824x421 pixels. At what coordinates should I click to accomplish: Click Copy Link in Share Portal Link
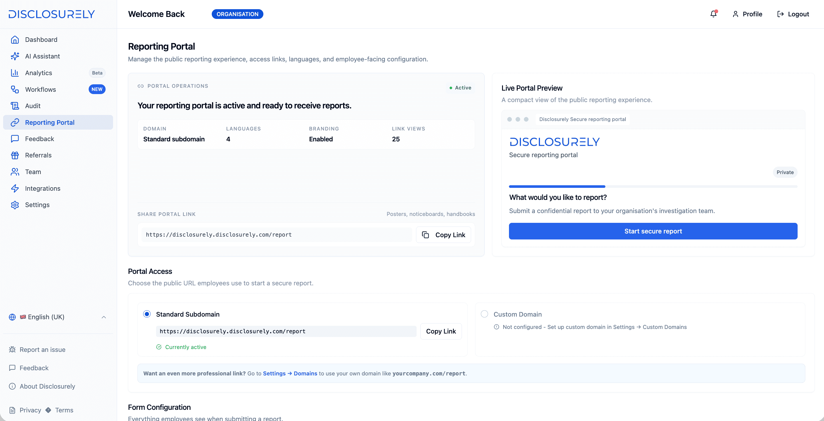click(443, 235)
